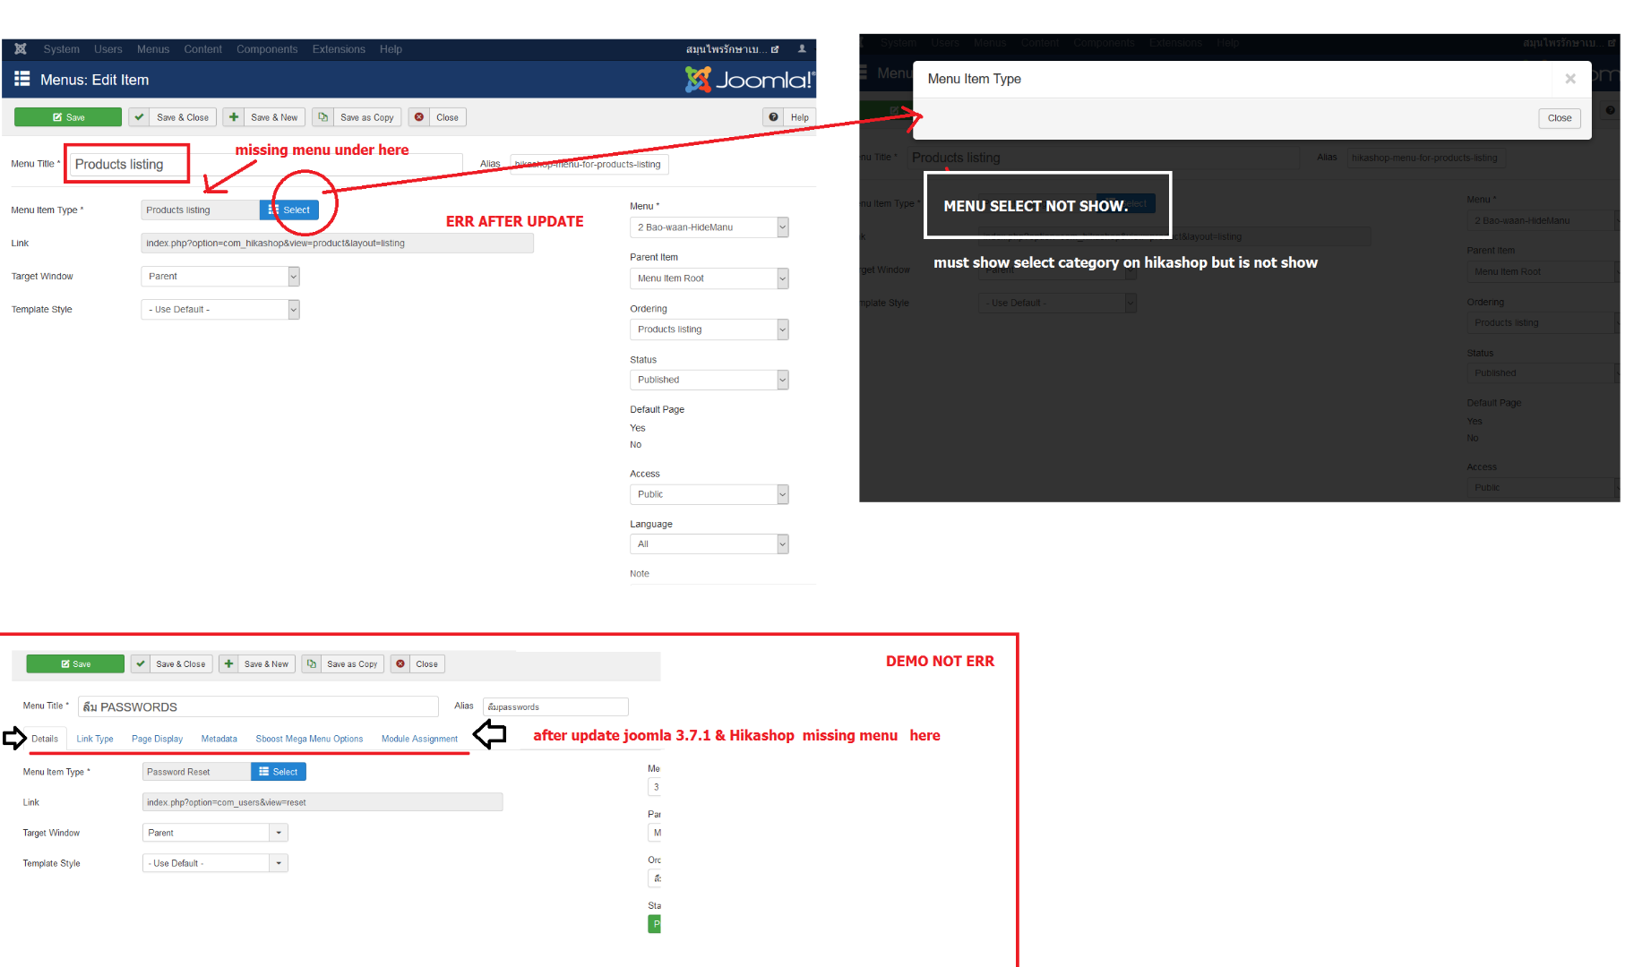The width and height of the screenshot is (1651, 967).
Task: Switch to the Module Assignment tab
Action: 419,739
